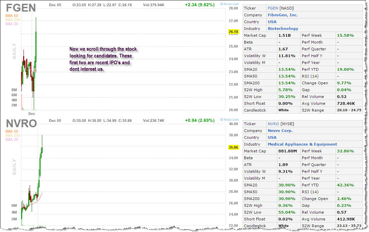Select the NVRO 52W High value 0.36%

pos(285,206)
